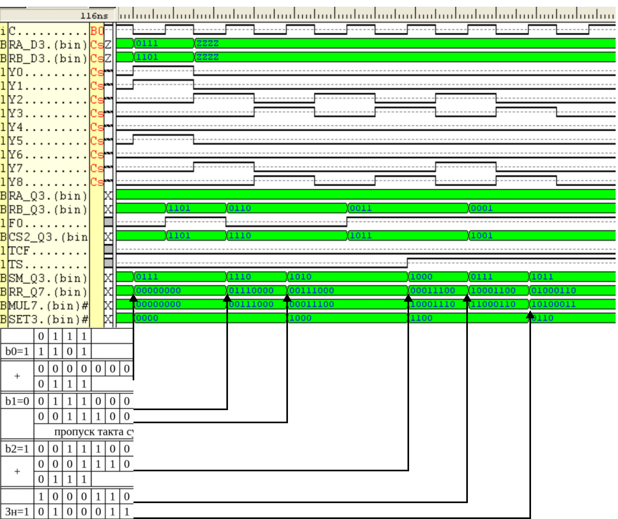This screenshot has width=618, height=519.
Task: Select the Y5 signal row
Action: pos(48,141)
